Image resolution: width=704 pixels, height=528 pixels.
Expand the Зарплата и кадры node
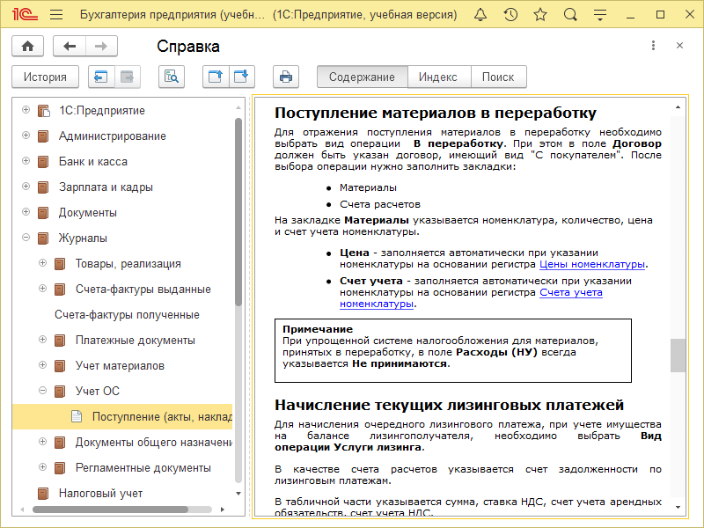(26, 187)
